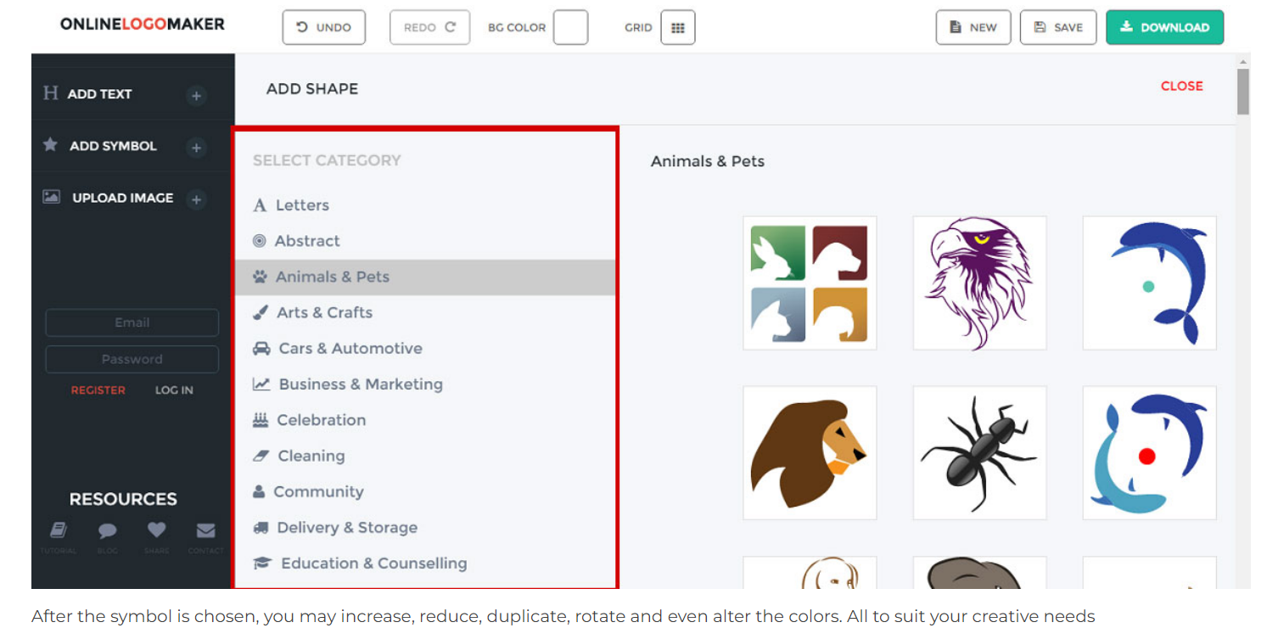This screenshot has height=628, width=1278.
Task: Choose the black ant symbol
Action: click(979, 453)
